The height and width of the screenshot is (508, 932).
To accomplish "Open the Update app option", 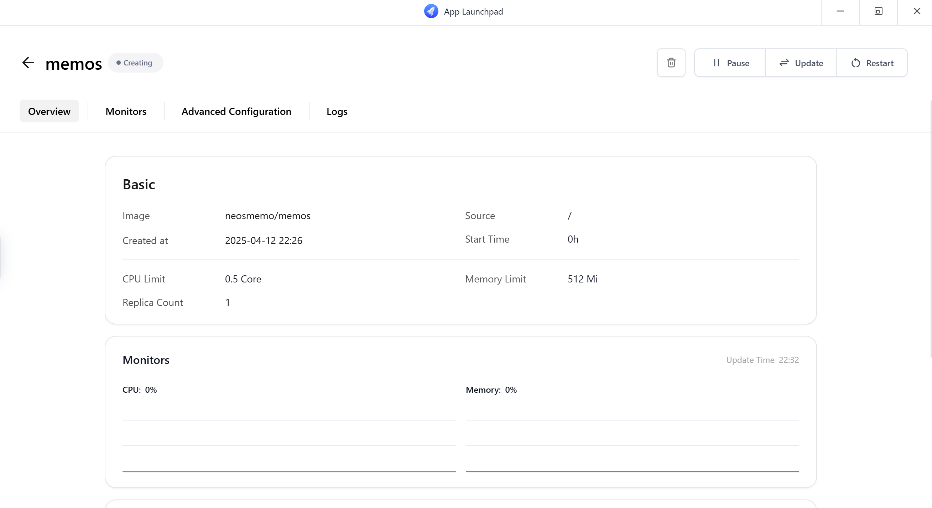I will (801, 63).
